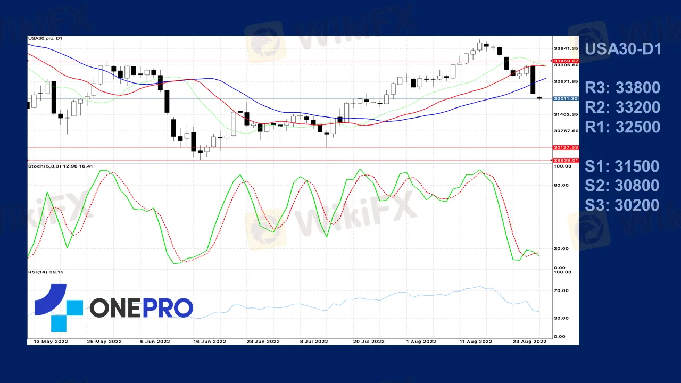The width and height of the screenshot is (681, 383).
Task: Click the 30.00 level on RSI axis
Action: pyautogui.click(x=562, y=318)
